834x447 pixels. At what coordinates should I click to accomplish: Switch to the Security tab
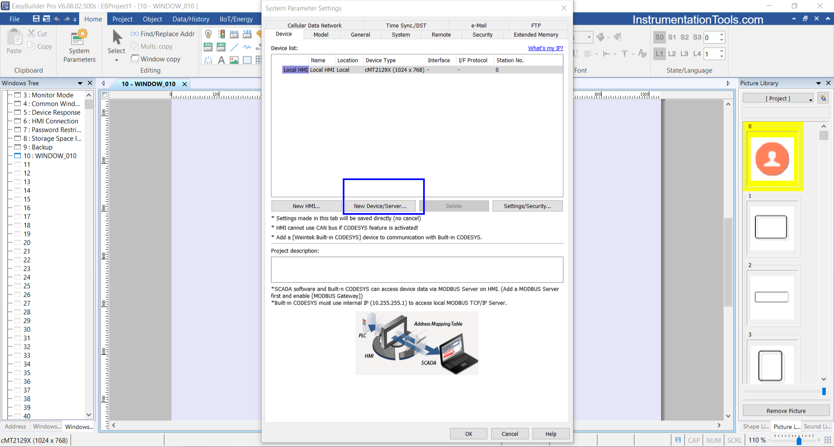pos(483,35)
